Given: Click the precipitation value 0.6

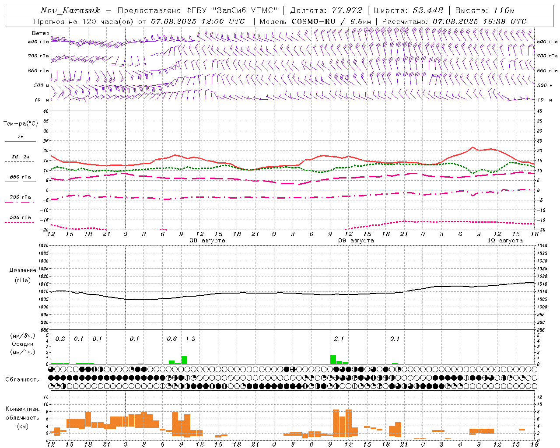Looking at the screenshot, I should (172, 339).
